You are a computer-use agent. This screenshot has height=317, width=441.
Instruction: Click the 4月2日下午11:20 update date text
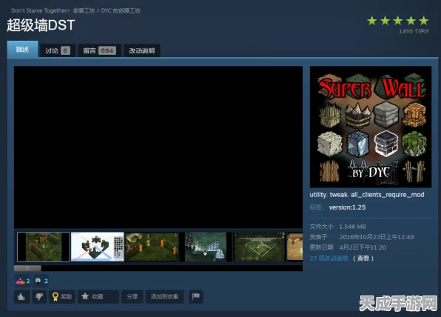363,247
